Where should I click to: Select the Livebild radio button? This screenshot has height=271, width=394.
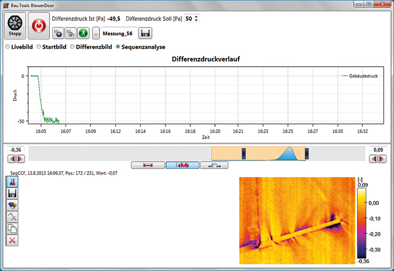(x=7, y=47)
